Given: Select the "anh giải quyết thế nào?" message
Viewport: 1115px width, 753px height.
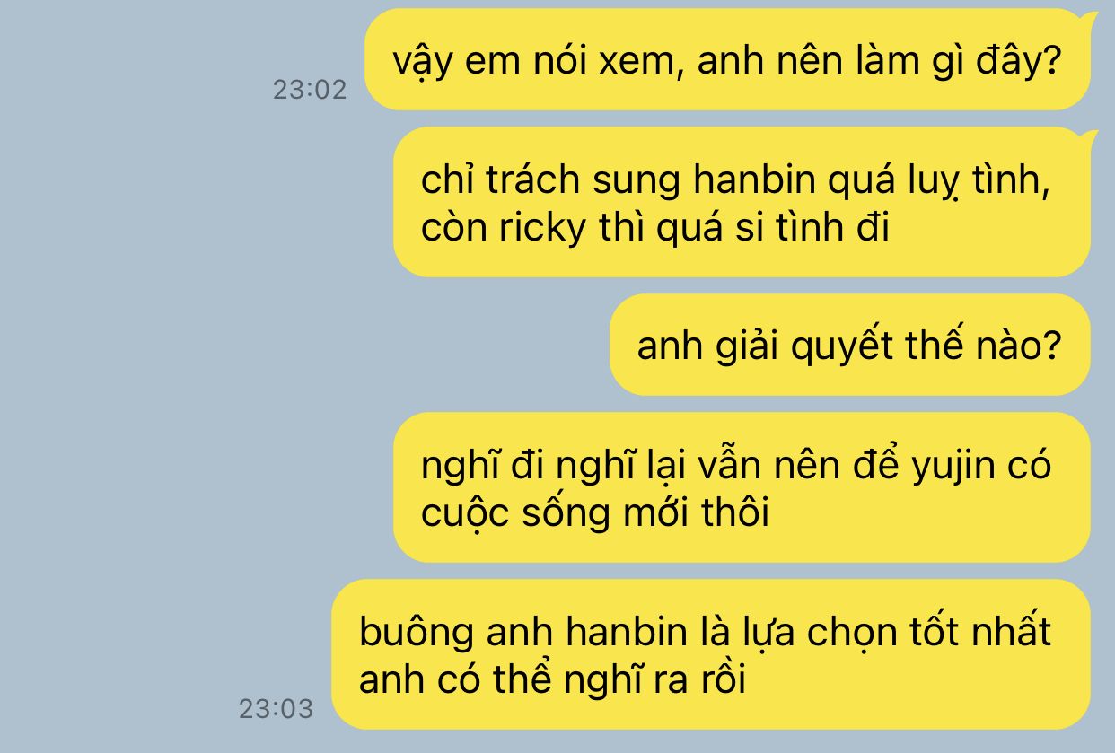Looking at the screenshot, I should click(x=849, y=345).
